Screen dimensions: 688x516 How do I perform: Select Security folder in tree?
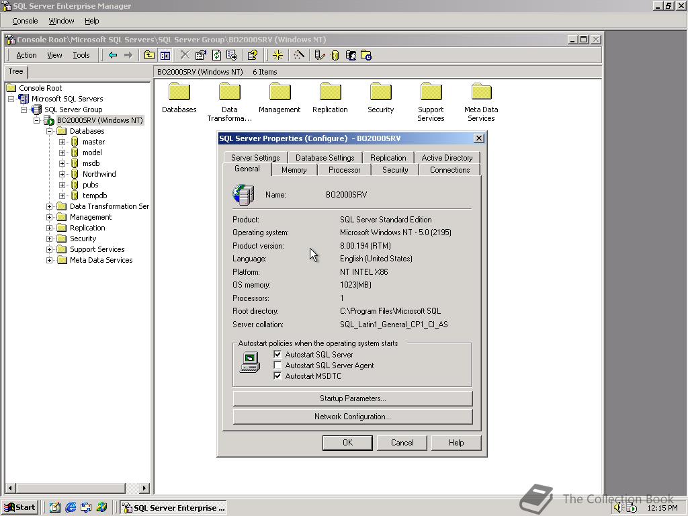83,239
